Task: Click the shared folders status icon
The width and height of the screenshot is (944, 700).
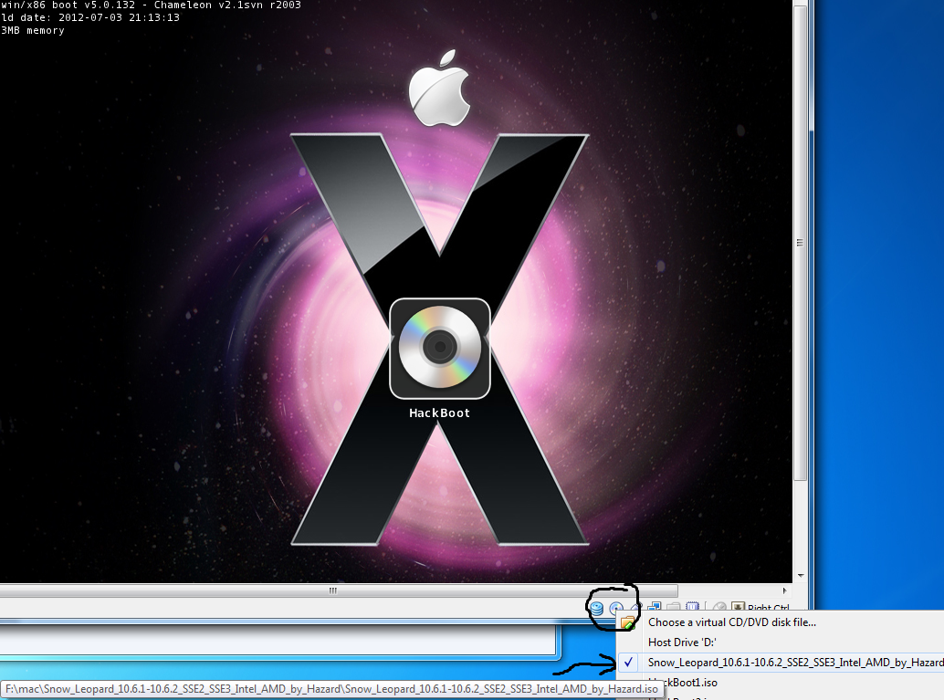Action: [674, 607]
